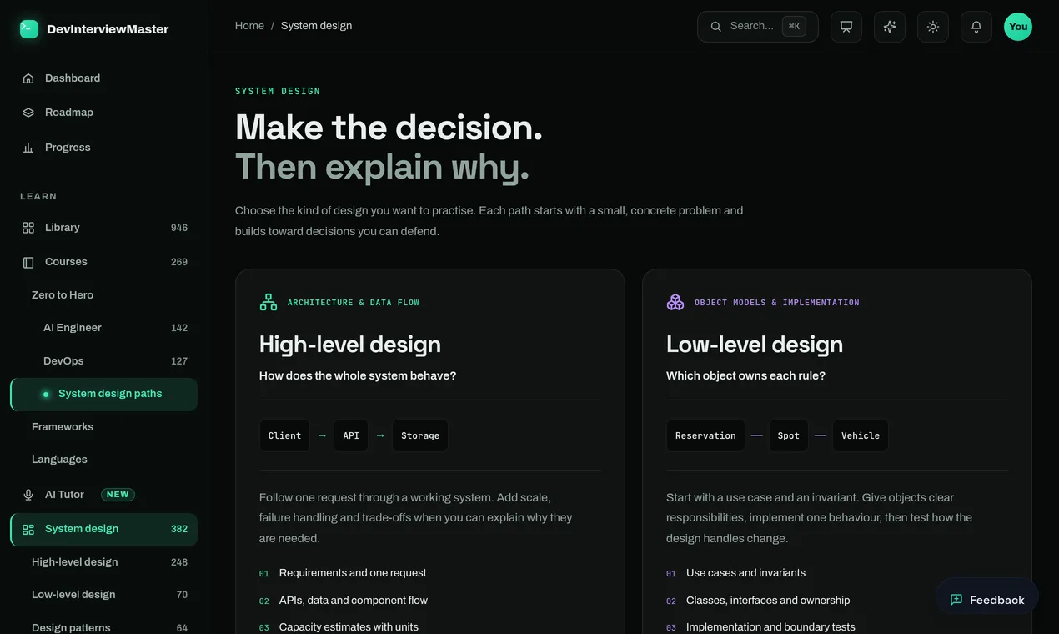Open High-level design sidebar item
This screenshot has height=634, width=1059.
tap(104, 562)
